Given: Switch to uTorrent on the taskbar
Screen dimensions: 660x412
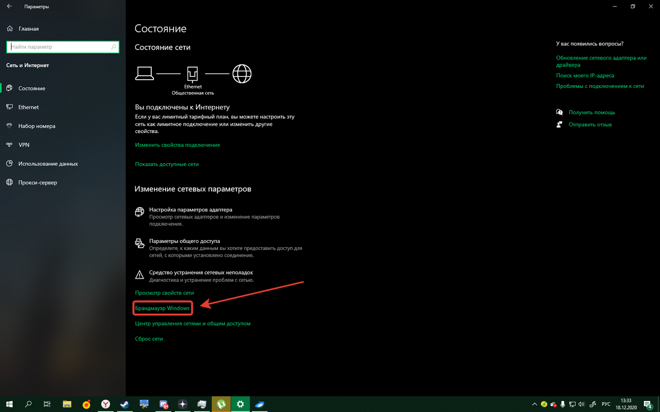Looking at the screenshot, I should click(x=221, y=404).
